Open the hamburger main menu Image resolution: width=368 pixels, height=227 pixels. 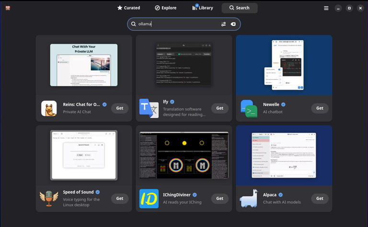pos(326,8)
